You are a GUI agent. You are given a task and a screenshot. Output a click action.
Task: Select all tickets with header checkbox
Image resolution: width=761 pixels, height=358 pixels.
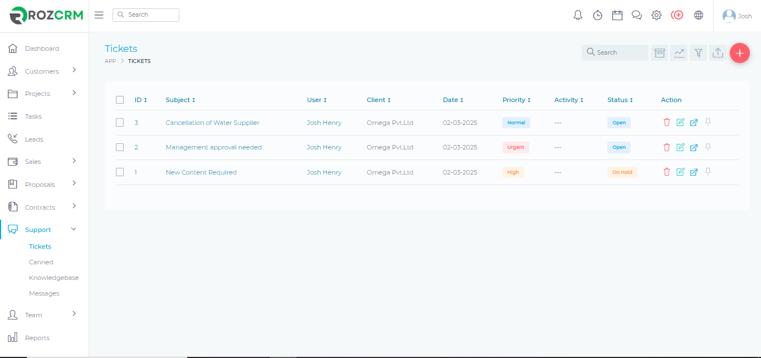[120, 100]
